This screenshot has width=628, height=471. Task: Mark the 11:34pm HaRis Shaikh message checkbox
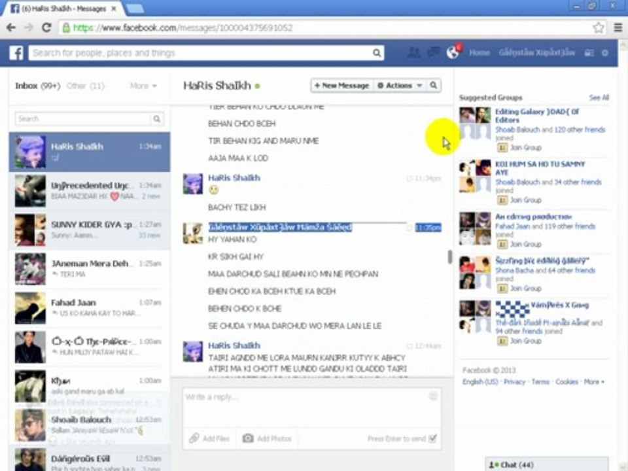click(x=409, y=179)
